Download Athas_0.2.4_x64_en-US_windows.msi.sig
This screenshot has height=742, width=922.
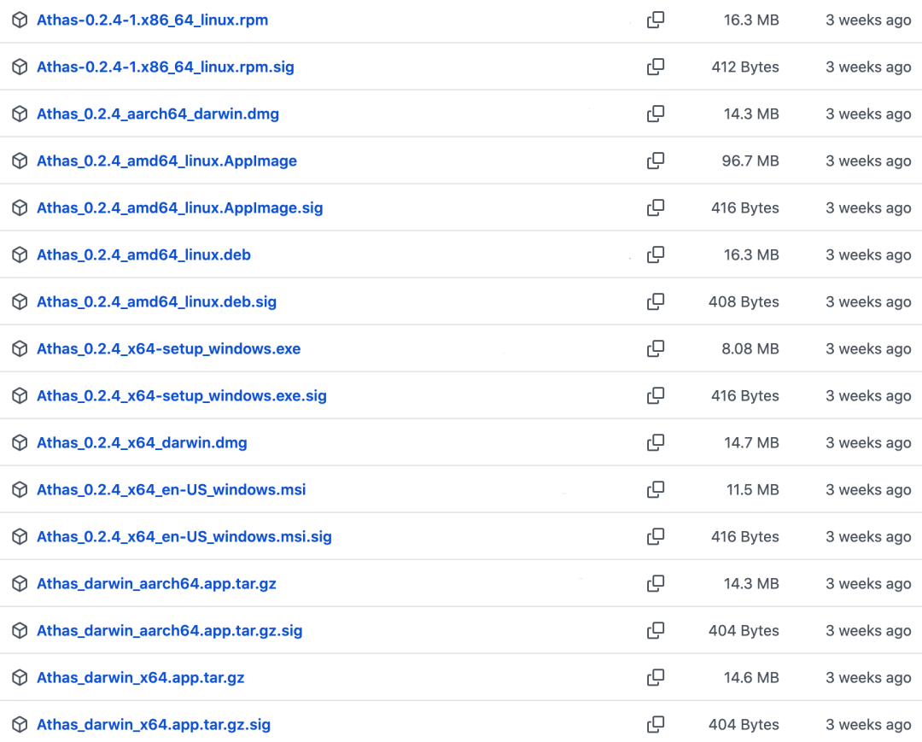point(184,537)
